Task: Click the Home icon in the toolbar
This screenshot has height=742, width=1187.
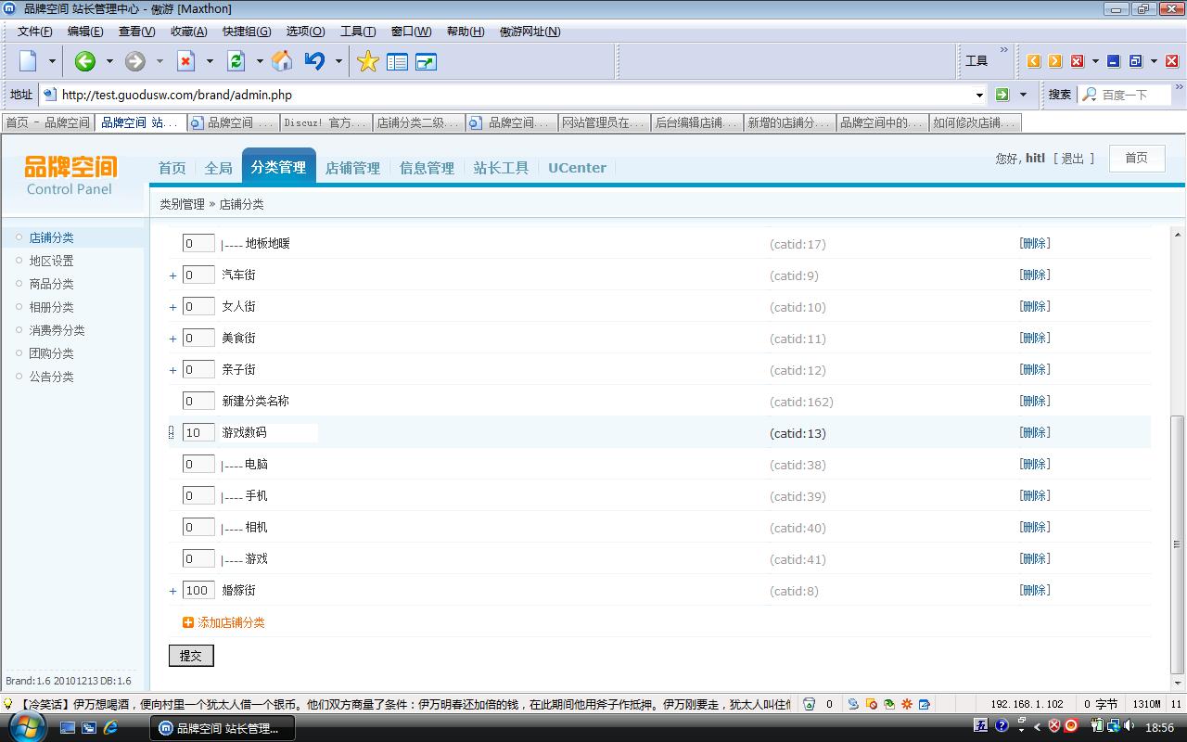Action: 282,61
